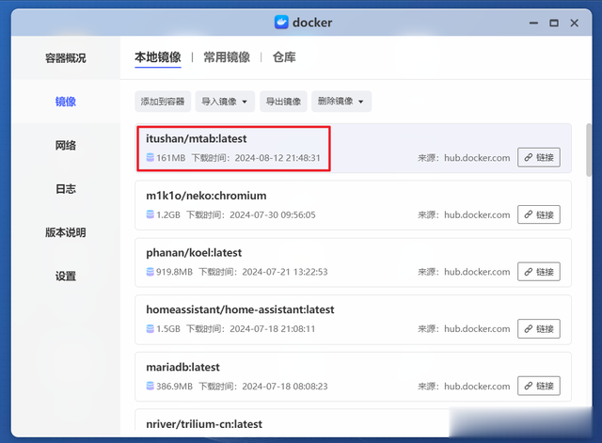602x443 pixels.
Task: Open the 容器概况 sidebar section
Action: point(66,58)
